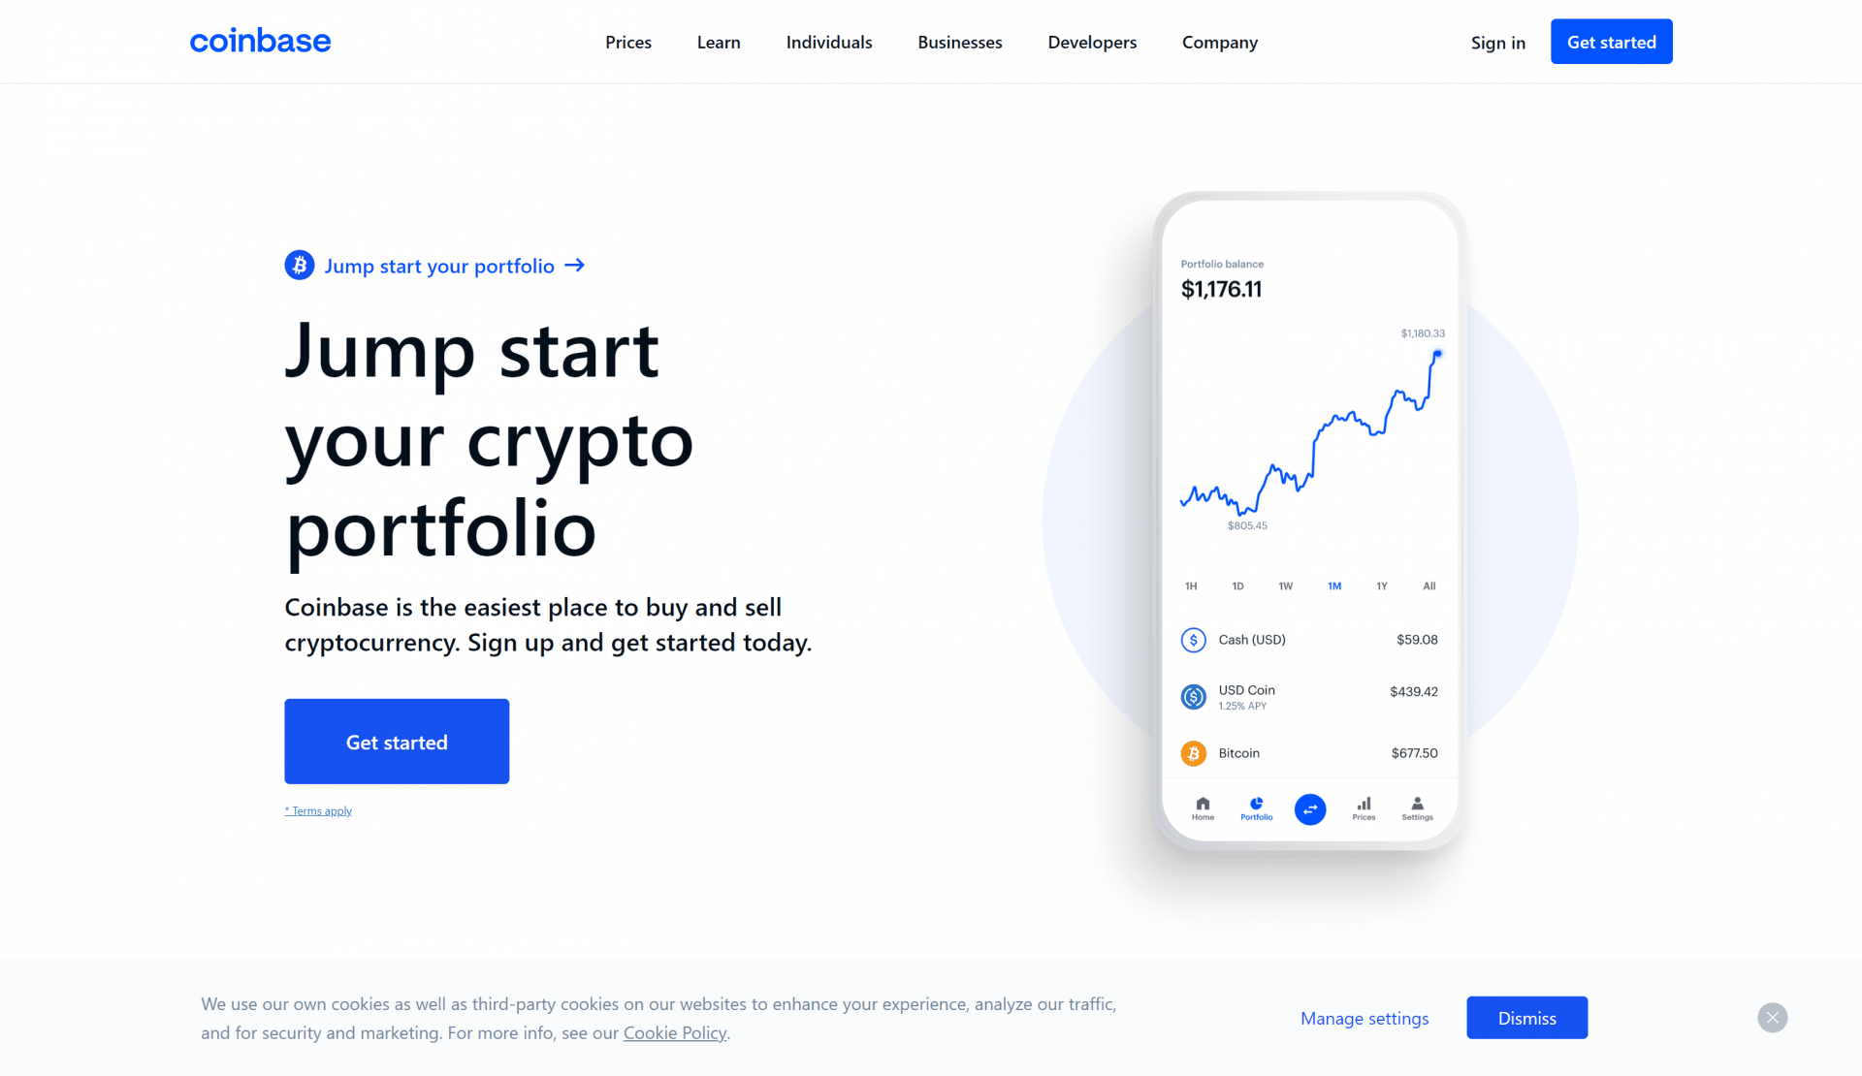This screenshot has width=1862, height=1076.
Task: Expand the Businesses navigation dropdown
Action: pyautogui.click(x=960, y=41)
